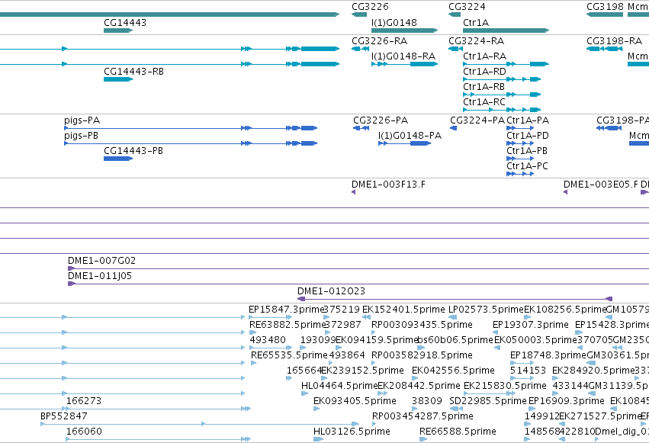This screenshot has width=649, height=443.
Task: Click the BP552847 feature
Action: tap(200, 424)
